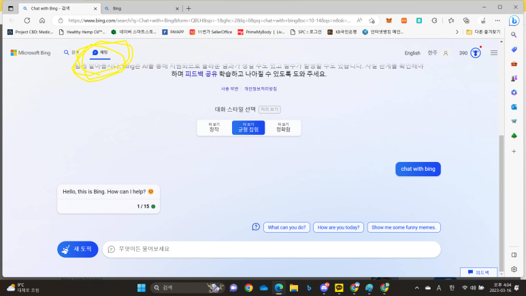
Task: Select the 균형 잡힘 conversation style
Action: coord(248,127)
